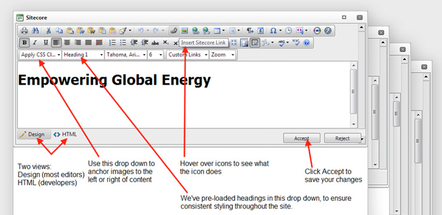Toggle the Remove Alignment button
The height and width of the screenshot is (215, 442).
[x=99, y=42]
